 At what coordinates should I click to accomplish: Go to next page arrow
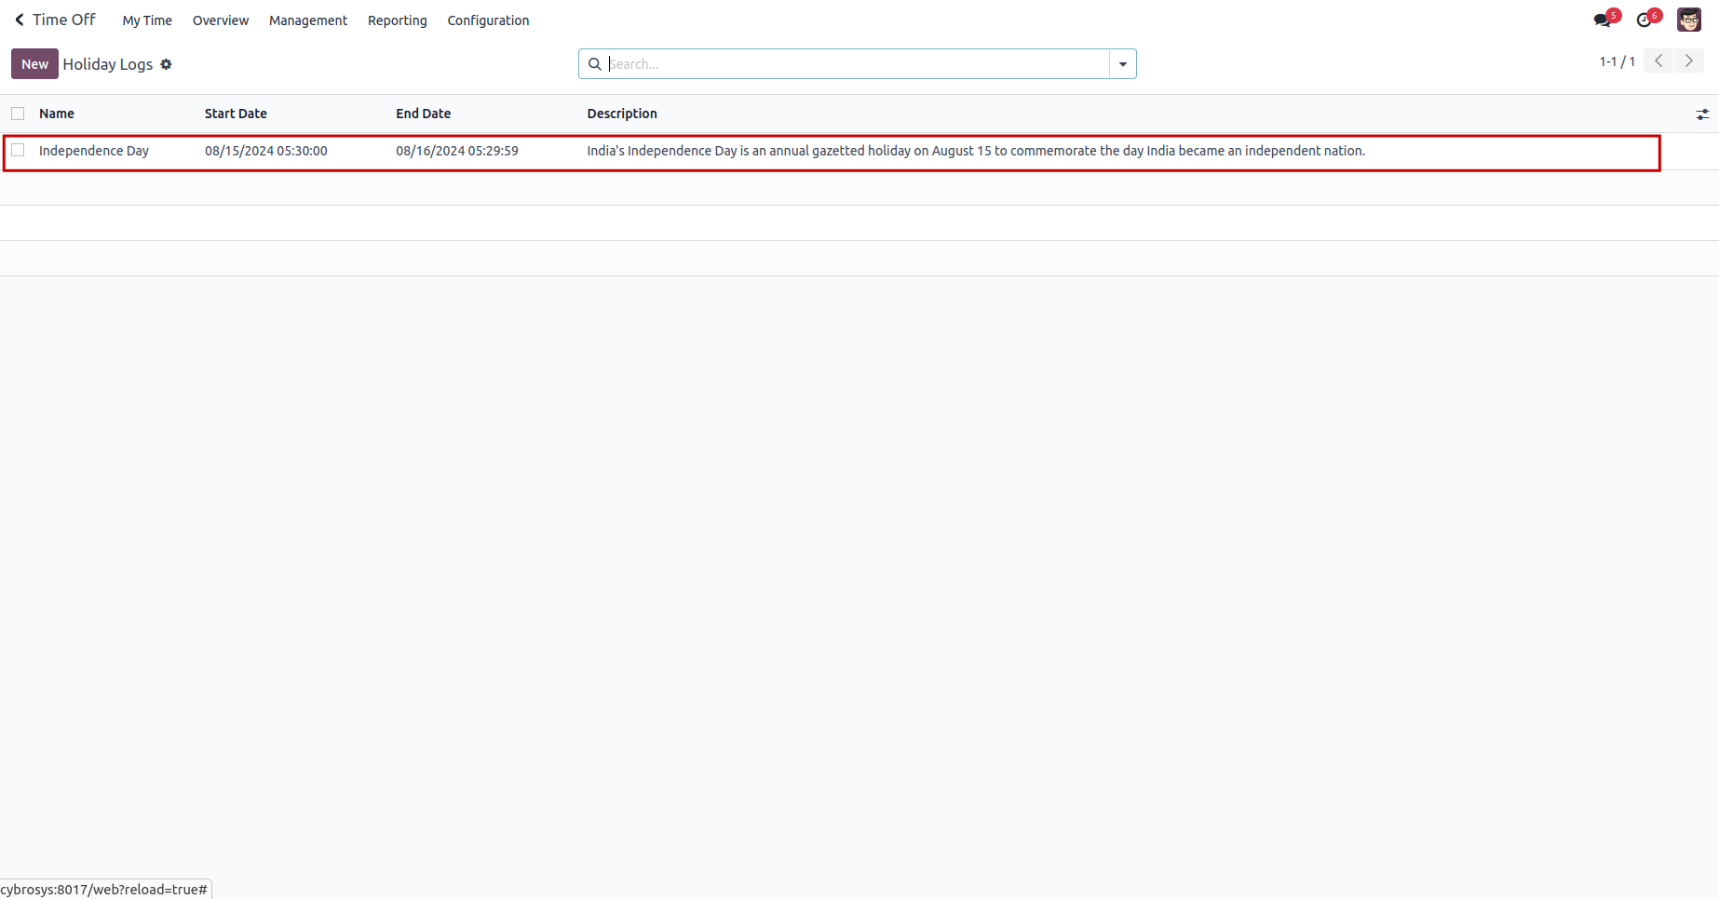point(1688,60)
